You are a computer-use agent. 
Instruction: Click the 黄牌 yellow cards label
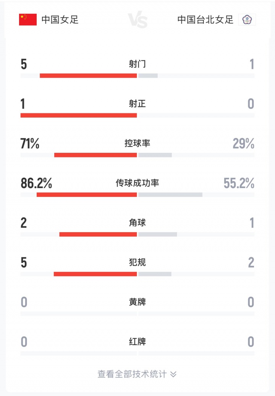click(137, 302)
